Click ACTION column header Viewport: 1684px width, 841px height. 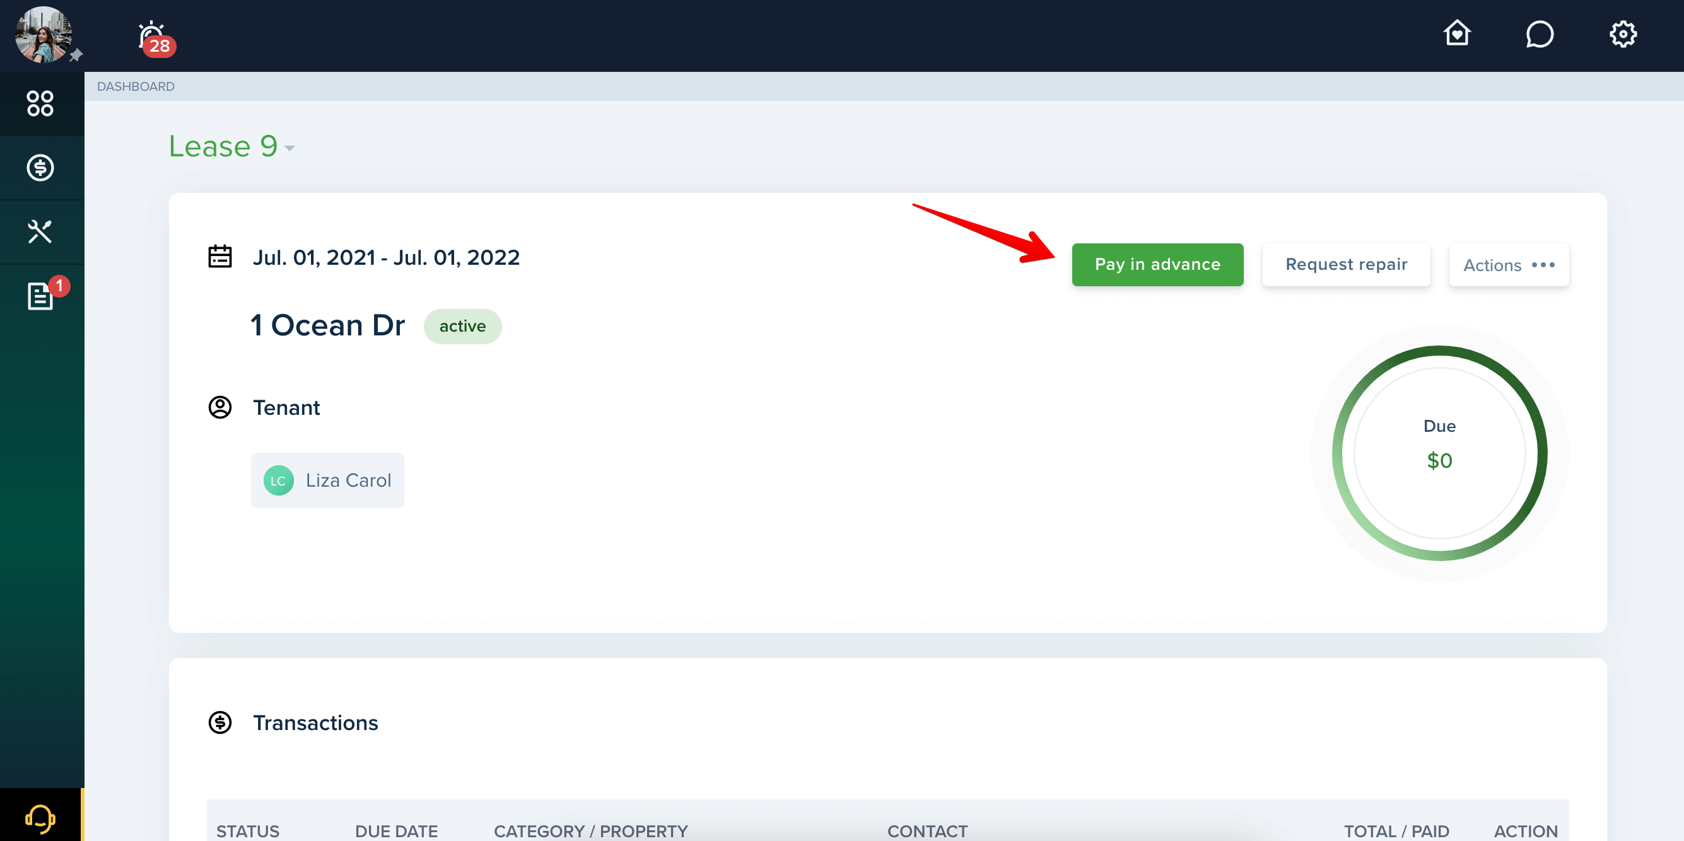(x=1526, y=831)
